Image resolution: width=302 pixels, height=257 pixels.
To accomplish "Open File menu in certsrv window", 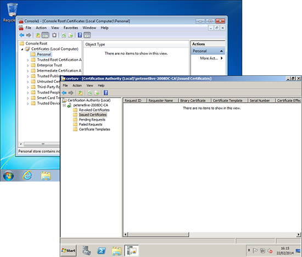I will click(x=65, y=85).
